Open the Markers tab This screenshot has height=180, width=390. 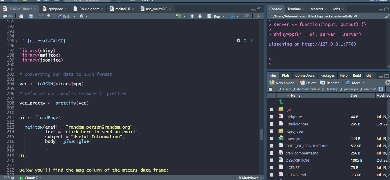[x=317, y=9]
